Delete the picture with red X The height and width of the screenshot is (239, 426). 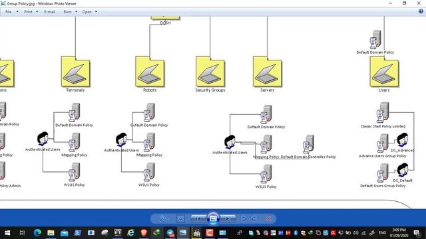point(268,218)
